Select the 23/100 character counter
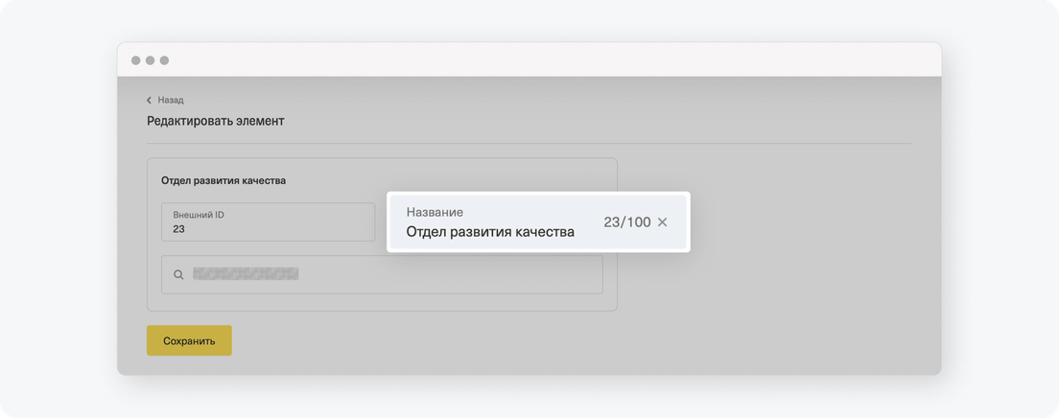Image resolution: width=1059 pixels, height=418 pixels. pyautogui.click(x=626, y=222)
